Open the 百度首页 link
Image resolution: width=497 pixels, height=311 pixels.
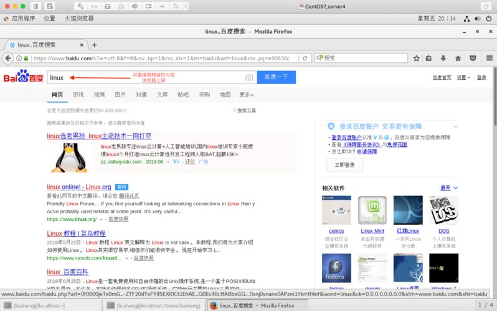coord(442,78)
